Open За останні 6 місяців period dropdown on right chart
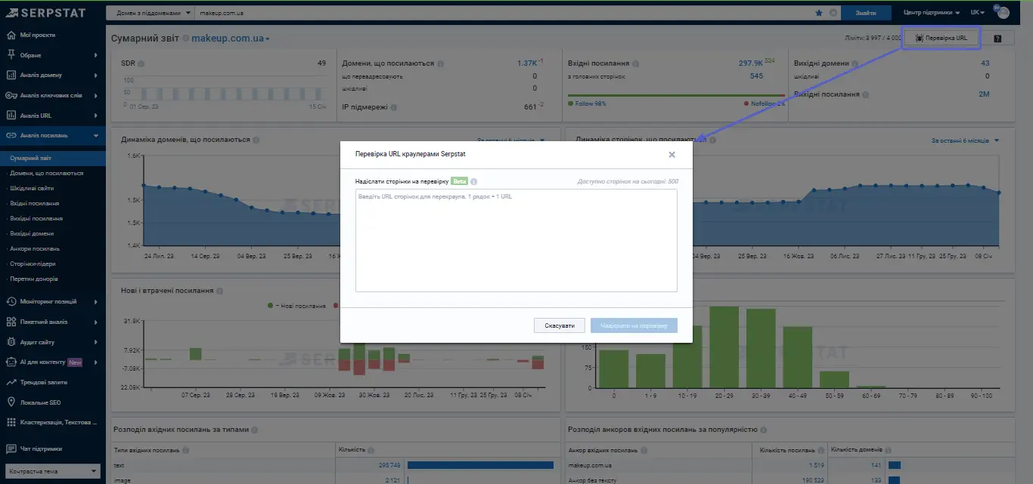Image resolution: width=1033 pixels, height=484 pixels. pos(965,140)
